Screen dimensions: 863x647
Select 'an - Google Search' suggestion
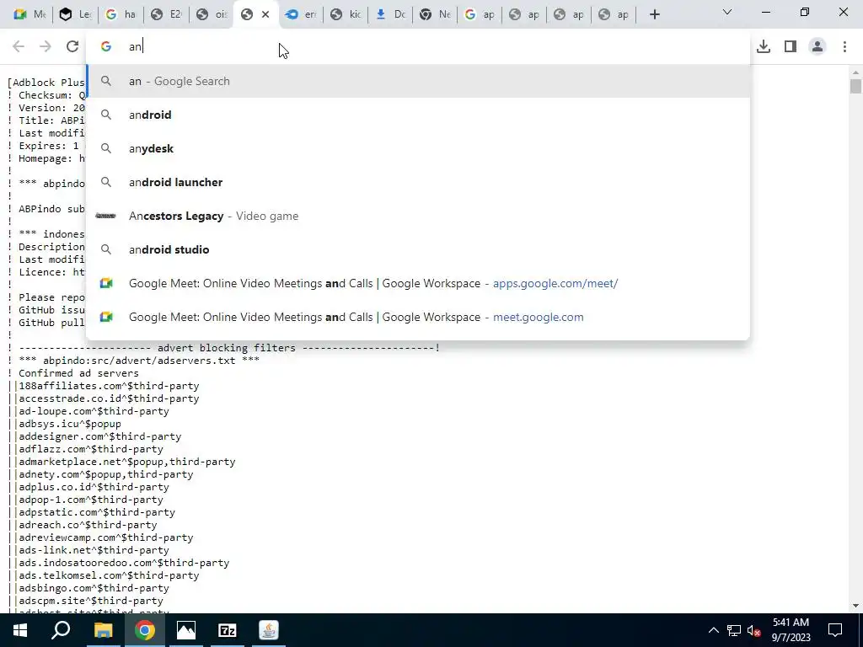point(418,81)
